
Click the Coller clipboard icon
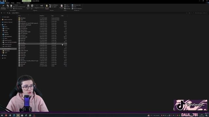click(11, 6)
